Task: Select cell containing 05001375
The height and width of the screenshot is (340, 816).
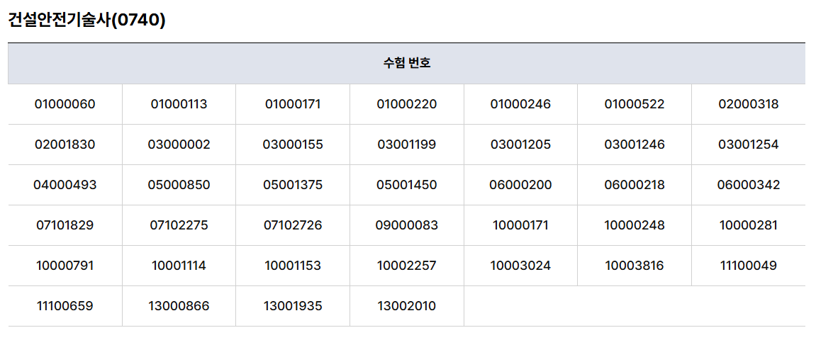Action: coord(293,185)
